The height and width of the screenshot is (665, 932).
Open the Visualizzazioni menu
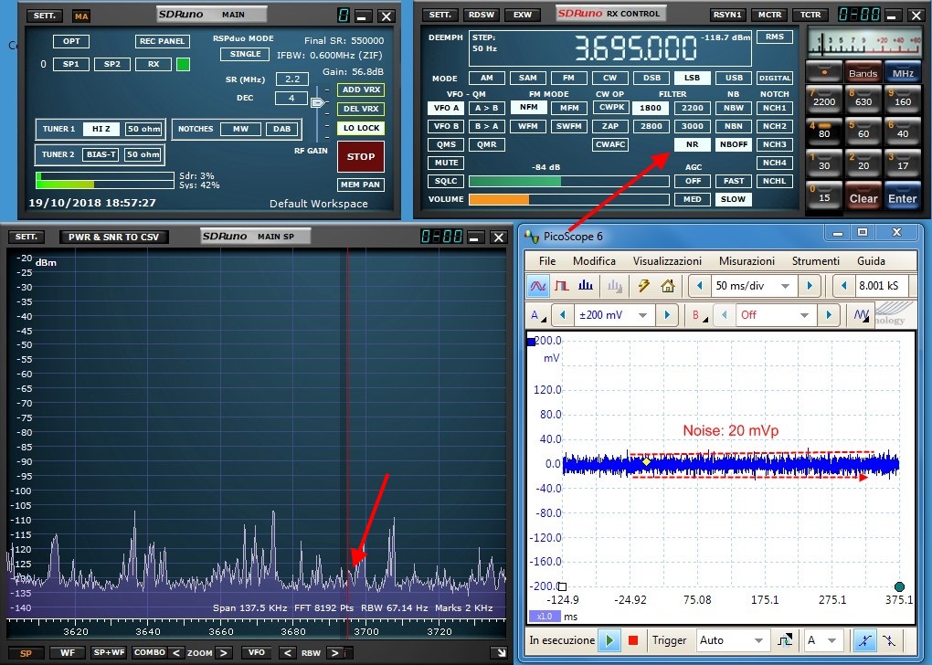pos(667,261)
